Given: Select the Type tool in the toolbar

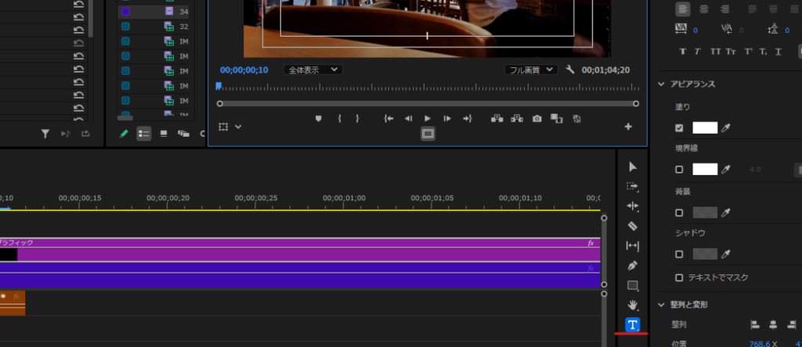Looking at the screenshot, I should [x=633, y=324].
